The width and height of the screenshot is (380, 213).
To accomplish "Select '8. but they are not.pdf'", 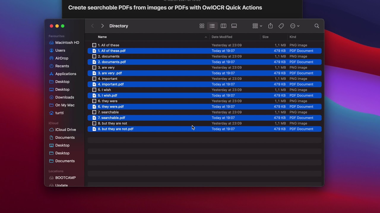I will (x=205, y=129).
